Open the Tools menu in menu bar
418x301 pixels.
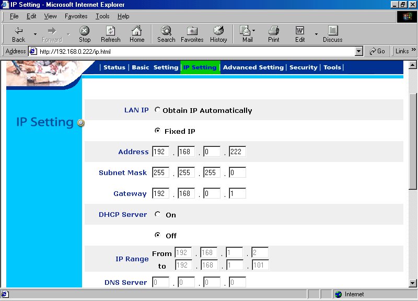[x=102, y=16]
